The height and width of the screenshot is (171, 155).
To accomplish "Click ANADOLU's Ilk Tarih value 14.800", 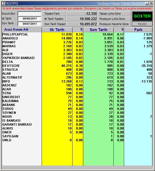I will point(67,38).
